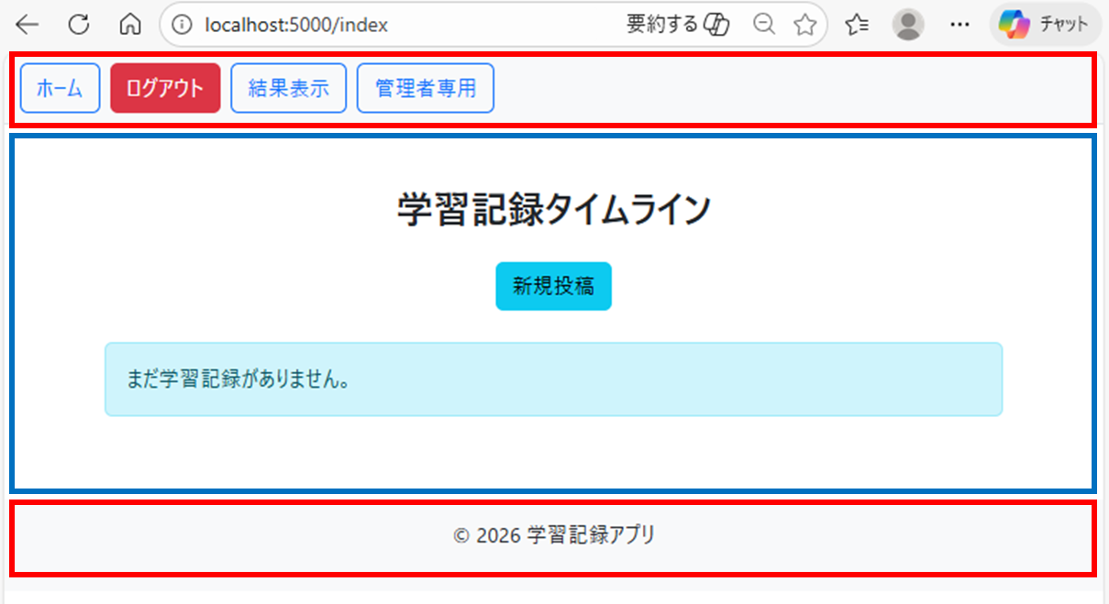Click the red ログアウト button
This screenshot has height=604, width=1109.
coord(165,88)
